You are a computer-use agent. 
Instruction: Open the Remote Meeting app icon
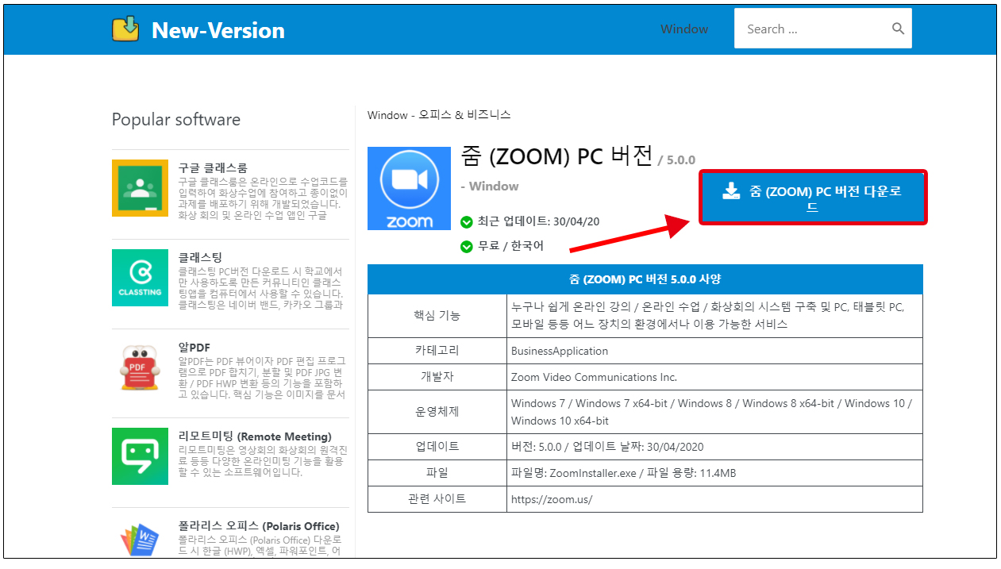140,456
